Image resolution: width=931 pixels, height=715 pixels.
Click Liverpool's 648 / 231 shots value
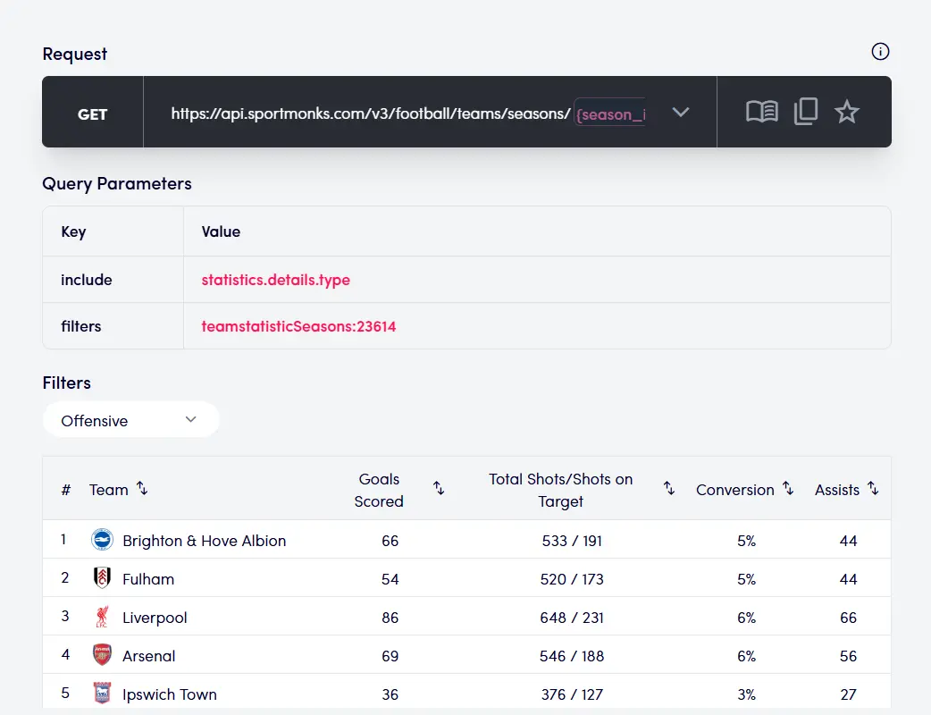(x=572, y=618)
